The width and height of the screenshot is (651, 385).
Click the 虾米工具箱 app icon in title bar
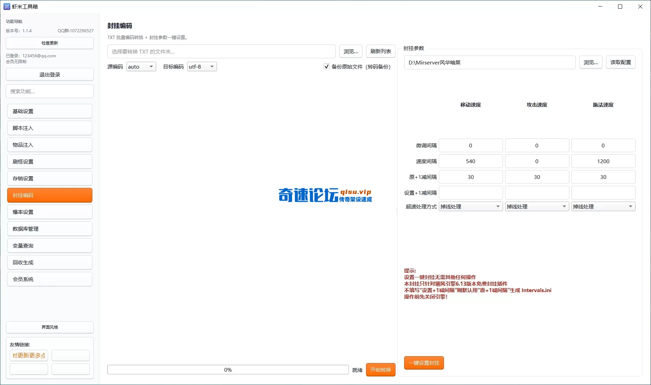(x=7, y=7)
